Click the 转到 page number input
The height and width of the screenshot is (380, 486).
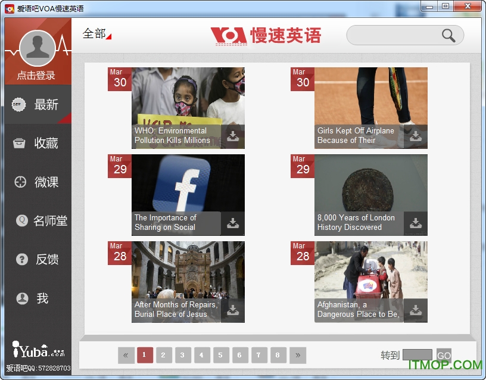(417, 355)
